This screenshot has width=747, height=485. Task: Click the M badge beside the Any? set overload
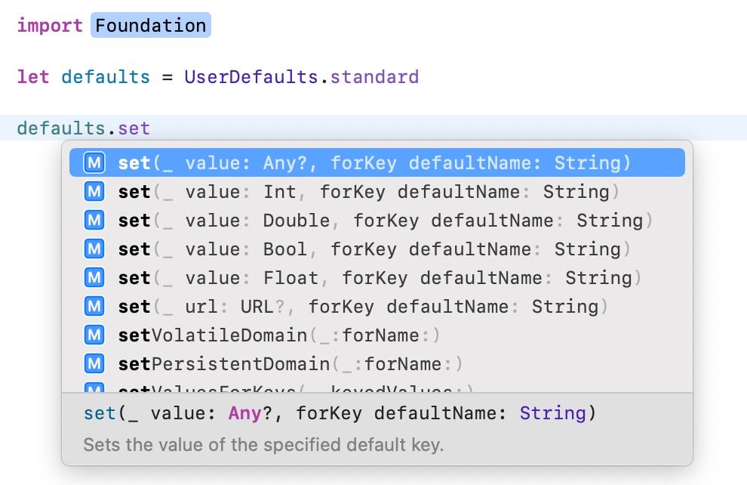(x=94, y=162)
